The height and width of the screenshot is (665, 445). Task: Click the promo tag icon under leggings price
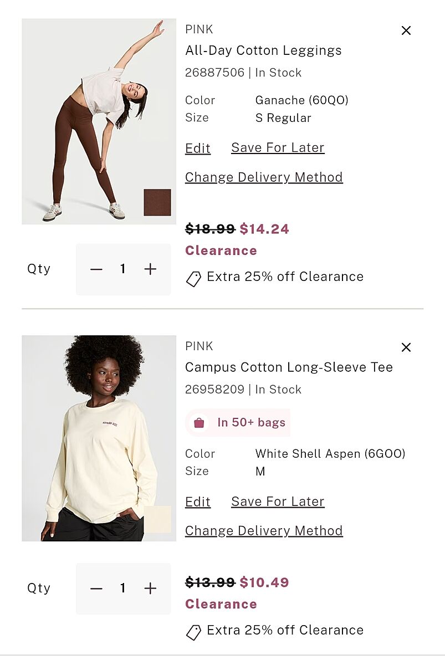coord(193,279)
